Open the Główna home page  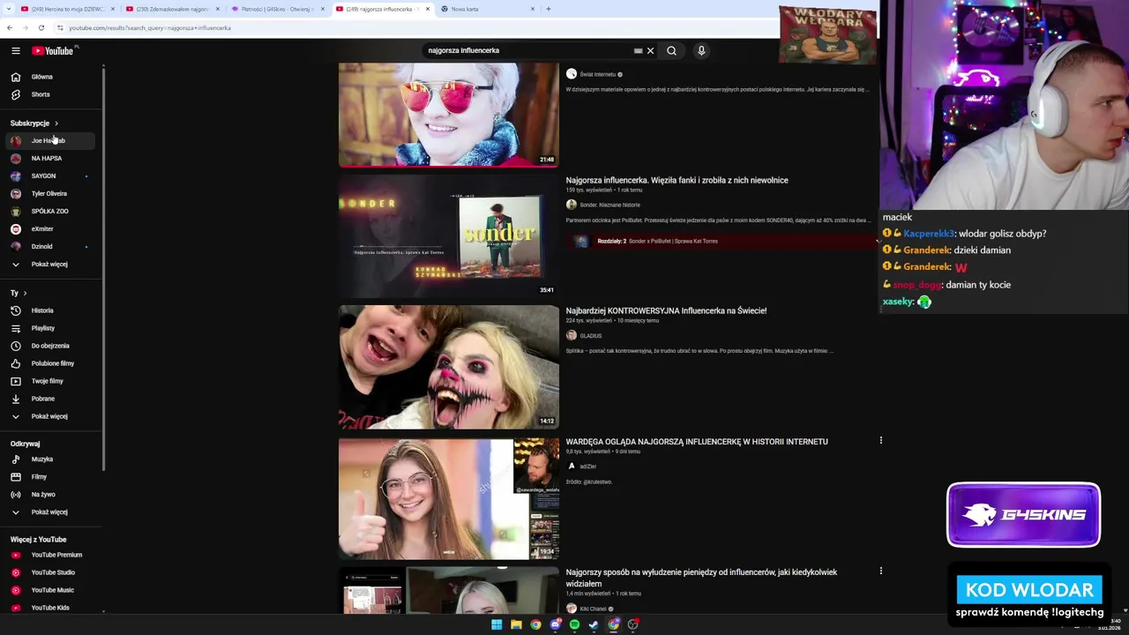(x=49, y=77)
